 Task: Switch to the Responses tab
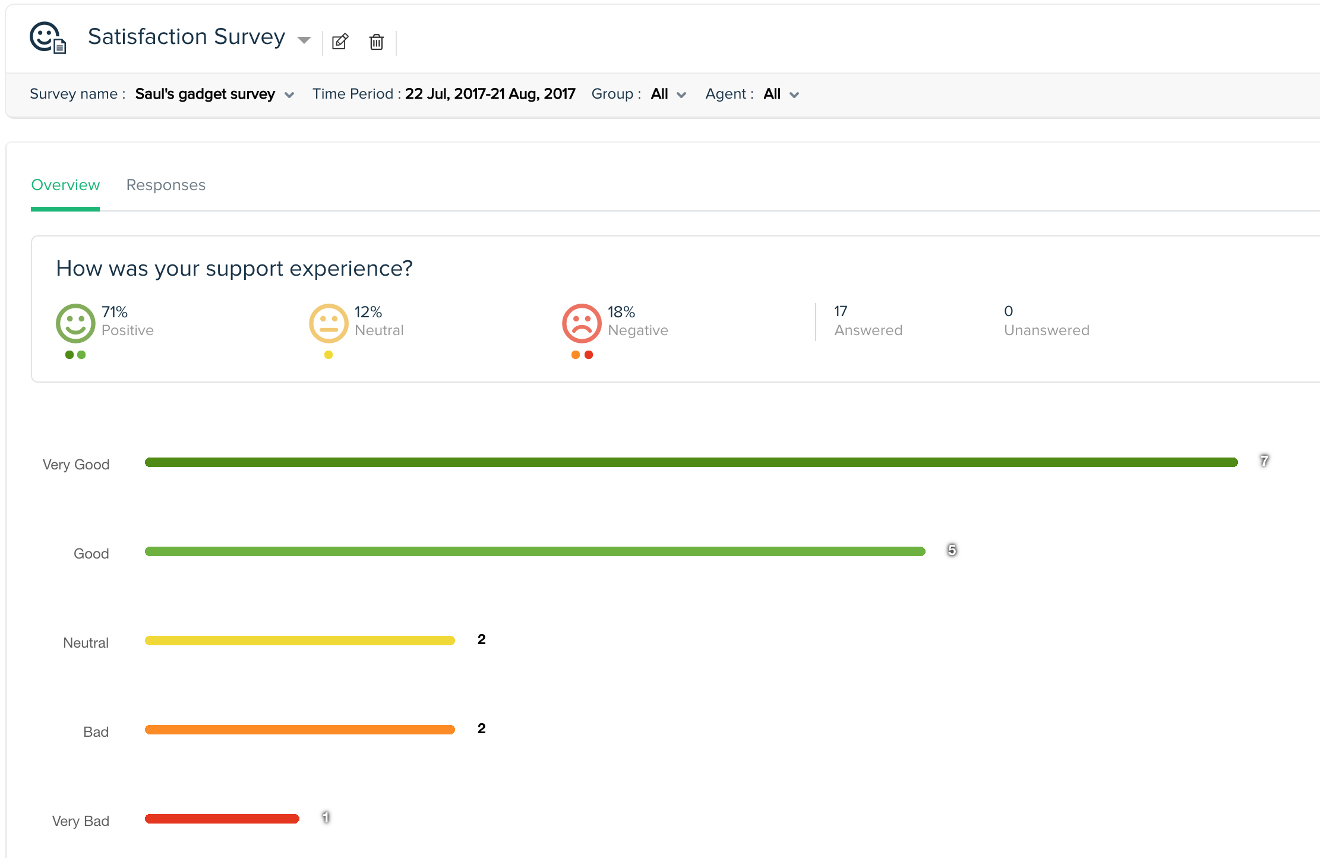coord(166,185)
